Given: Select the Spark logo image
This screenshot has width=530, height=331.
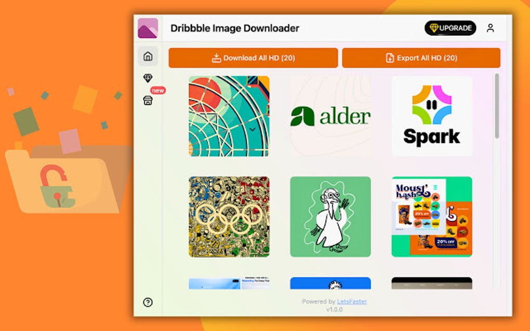Looking at the screenshot, I should [432, 115].
